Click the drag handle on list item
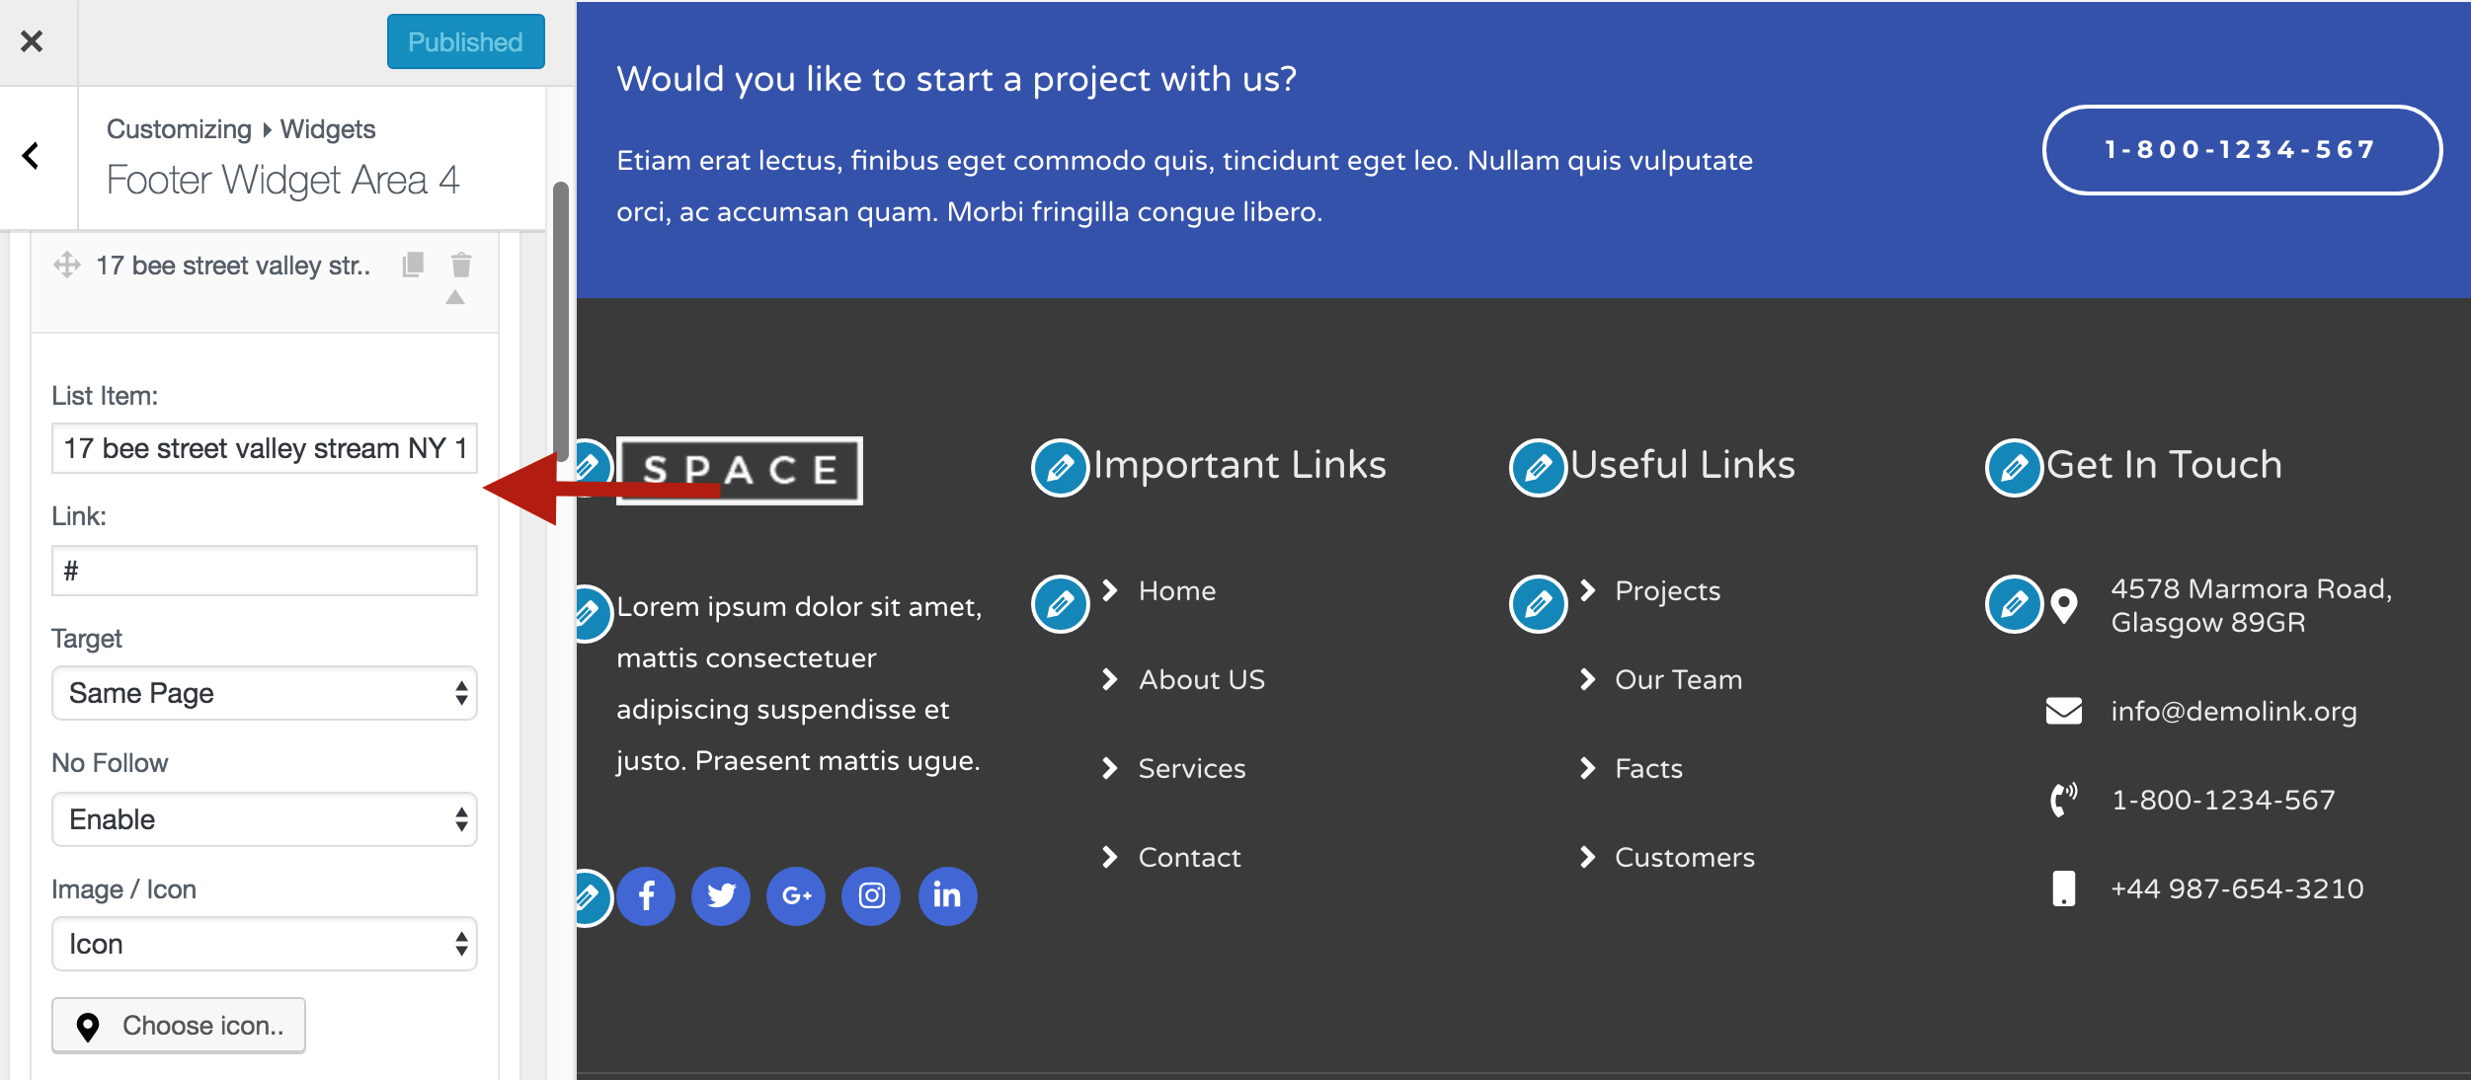This screenshot has height=1080, width=2471. click(x=67, y=265)
